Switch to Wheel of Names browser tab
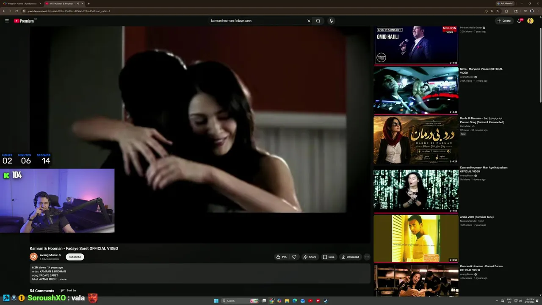This screenshot has width=542, height=305. 21,3
